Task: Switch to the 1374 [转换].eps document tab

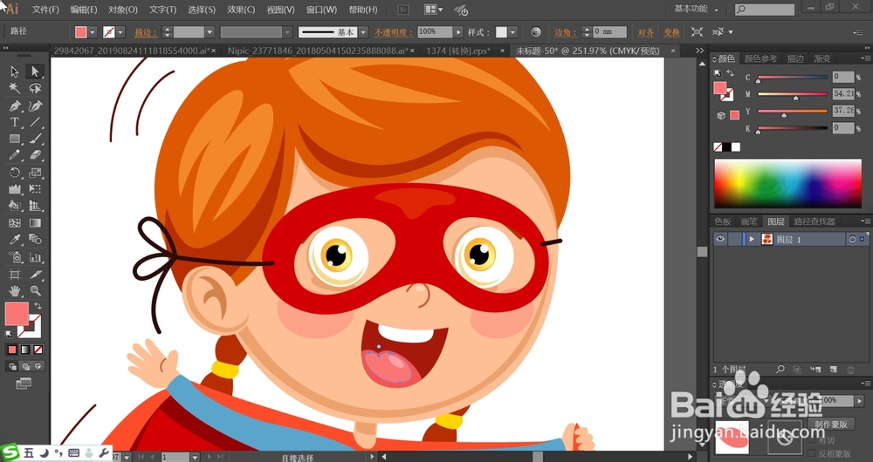Action: click(x=458, y=51)
